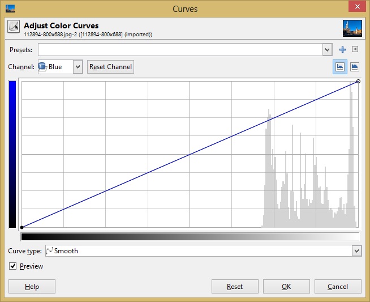The width and height of the screenshot is (370, 302).
Task: Switch to logarithmic histogram view
Action: 355,67
